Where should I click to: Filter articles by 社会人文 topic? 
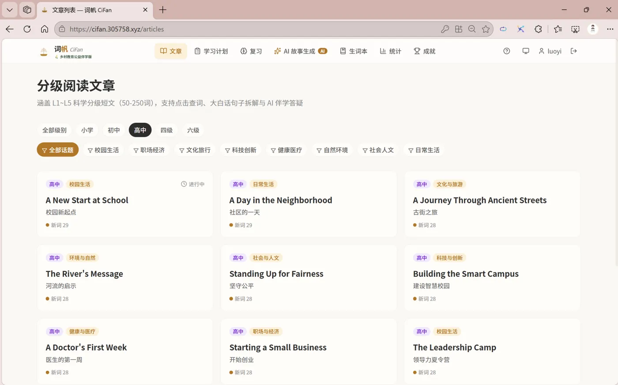point(379,150)
